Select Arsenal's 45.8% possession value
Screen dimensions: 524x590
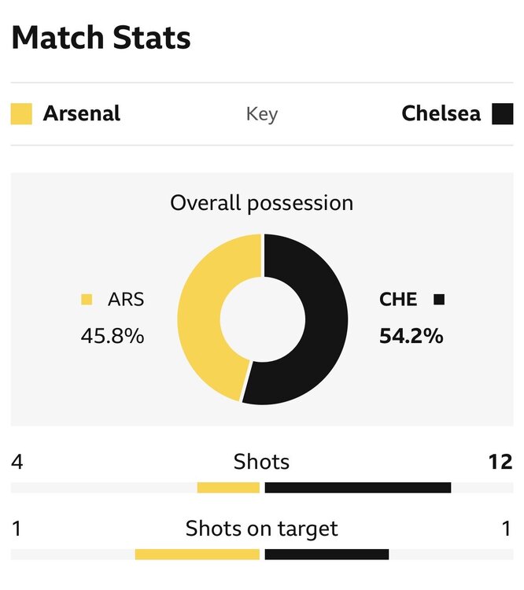tap(113, 336)
